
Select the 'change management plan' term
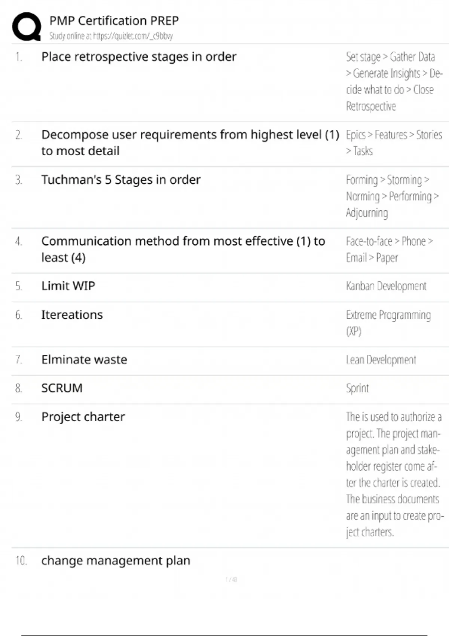[116, 561]
